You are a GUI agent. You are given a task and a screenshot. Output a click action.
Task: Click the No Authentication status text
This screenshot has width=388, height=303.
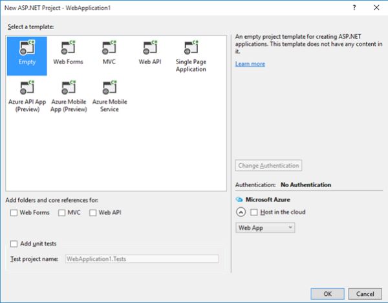pyautogui.click(x=306, y=185)
